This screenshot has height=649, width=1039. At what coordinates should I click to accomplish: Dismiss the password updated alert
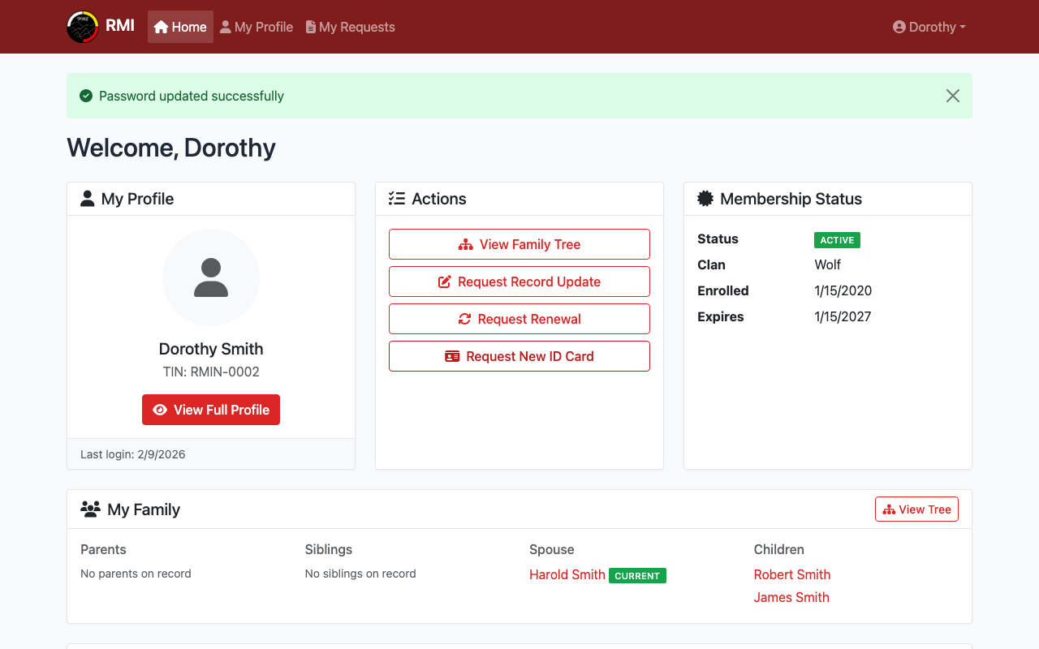[952, 96]
